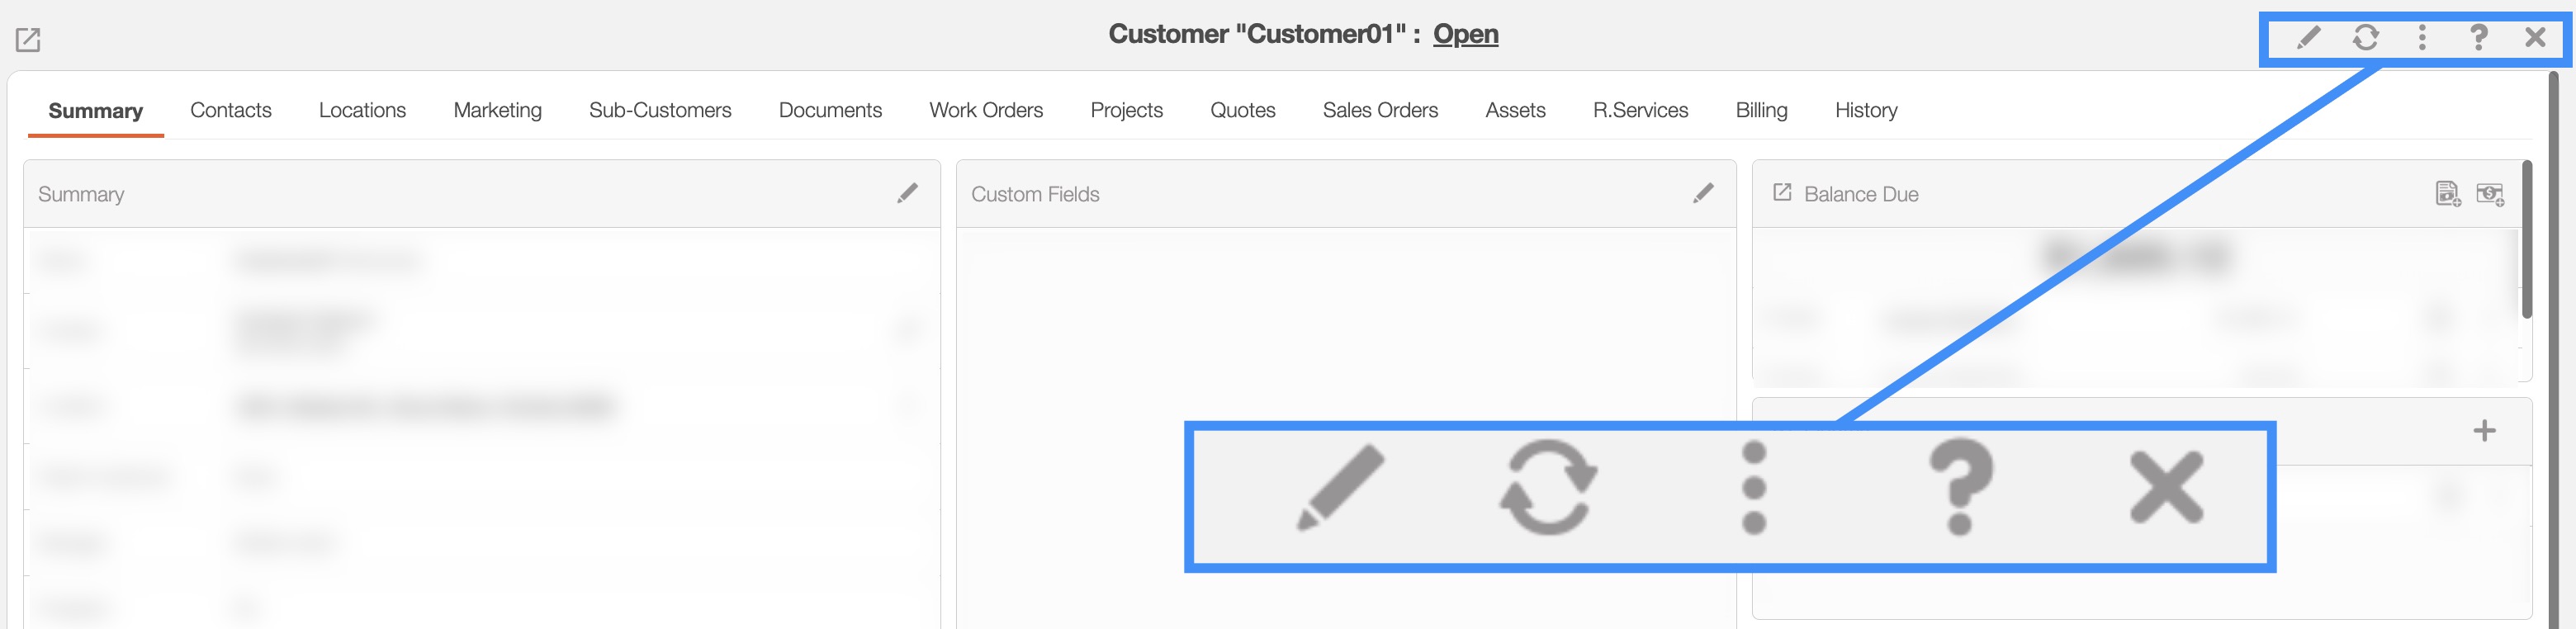The width and height of the screenshot is (2576, 629).
Task: Select the Sub-Customers tab
Action: point(660,110)
